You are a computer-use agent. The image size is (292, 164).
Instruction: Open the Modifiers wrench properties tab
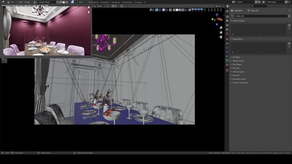click(x=227, y=43)
